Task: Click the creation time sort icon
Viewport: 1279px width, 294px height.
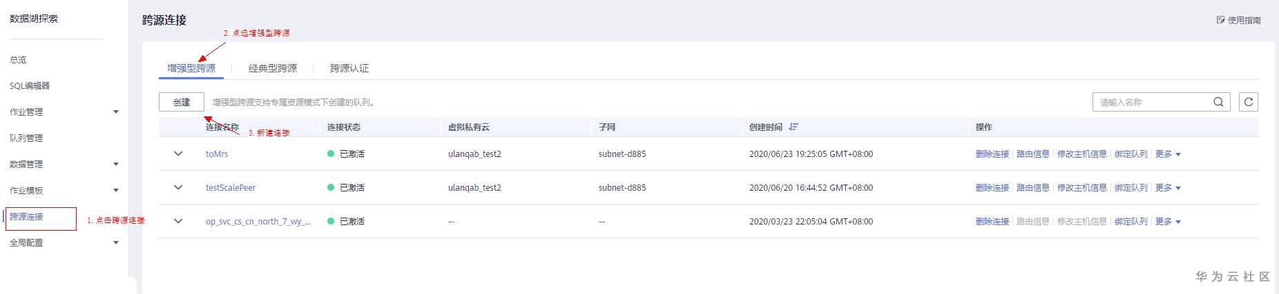Action: pos(794,127)
